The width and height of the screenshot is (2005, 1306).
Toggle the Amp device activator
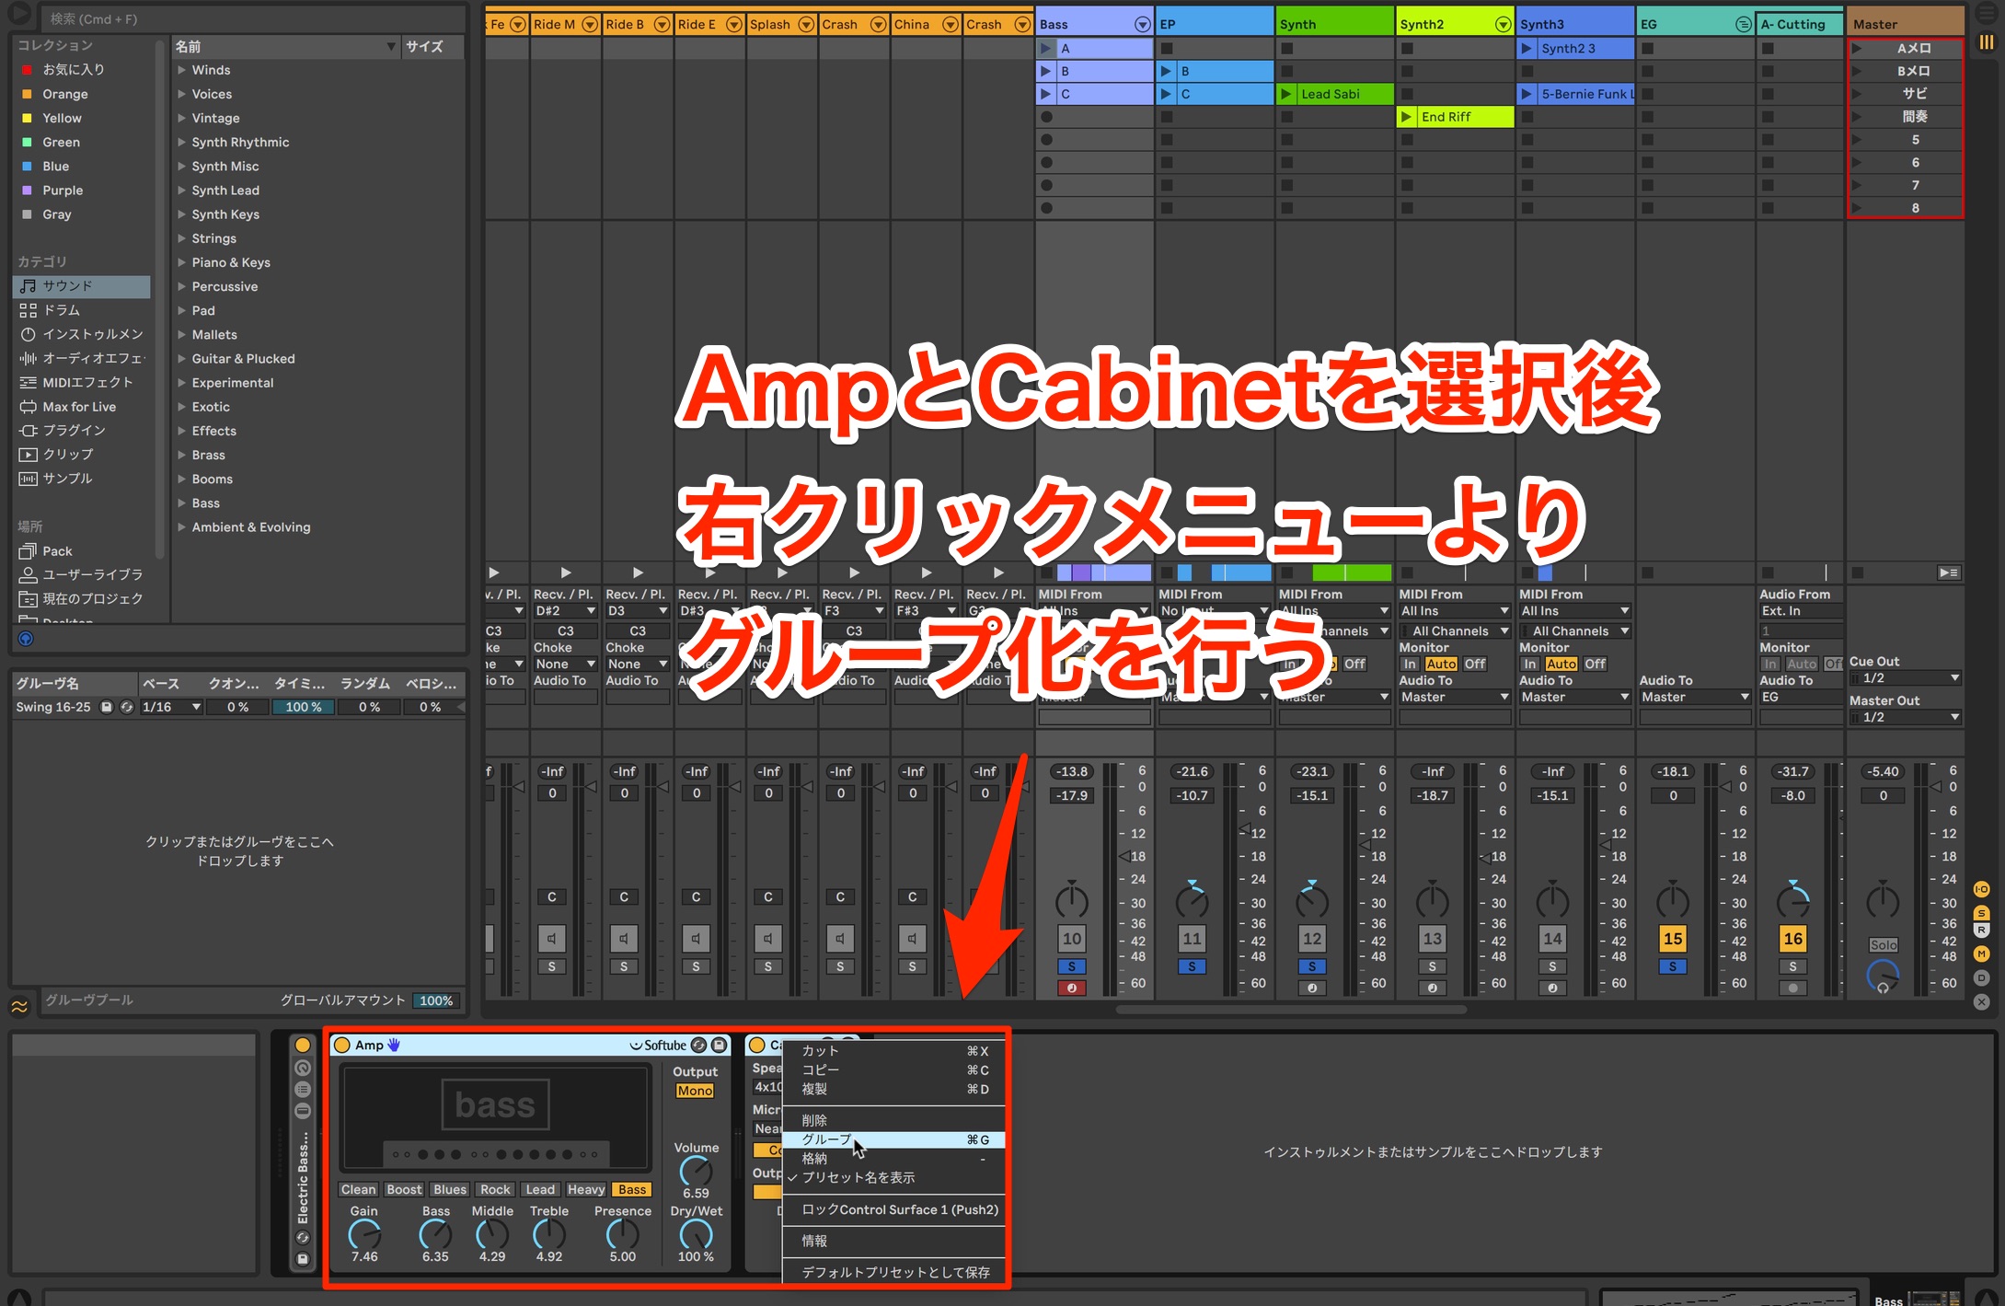point(342,1046)
